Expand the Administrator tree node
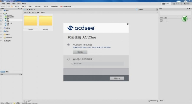Viewport: 192px width, 104px height. coord(3,38)
